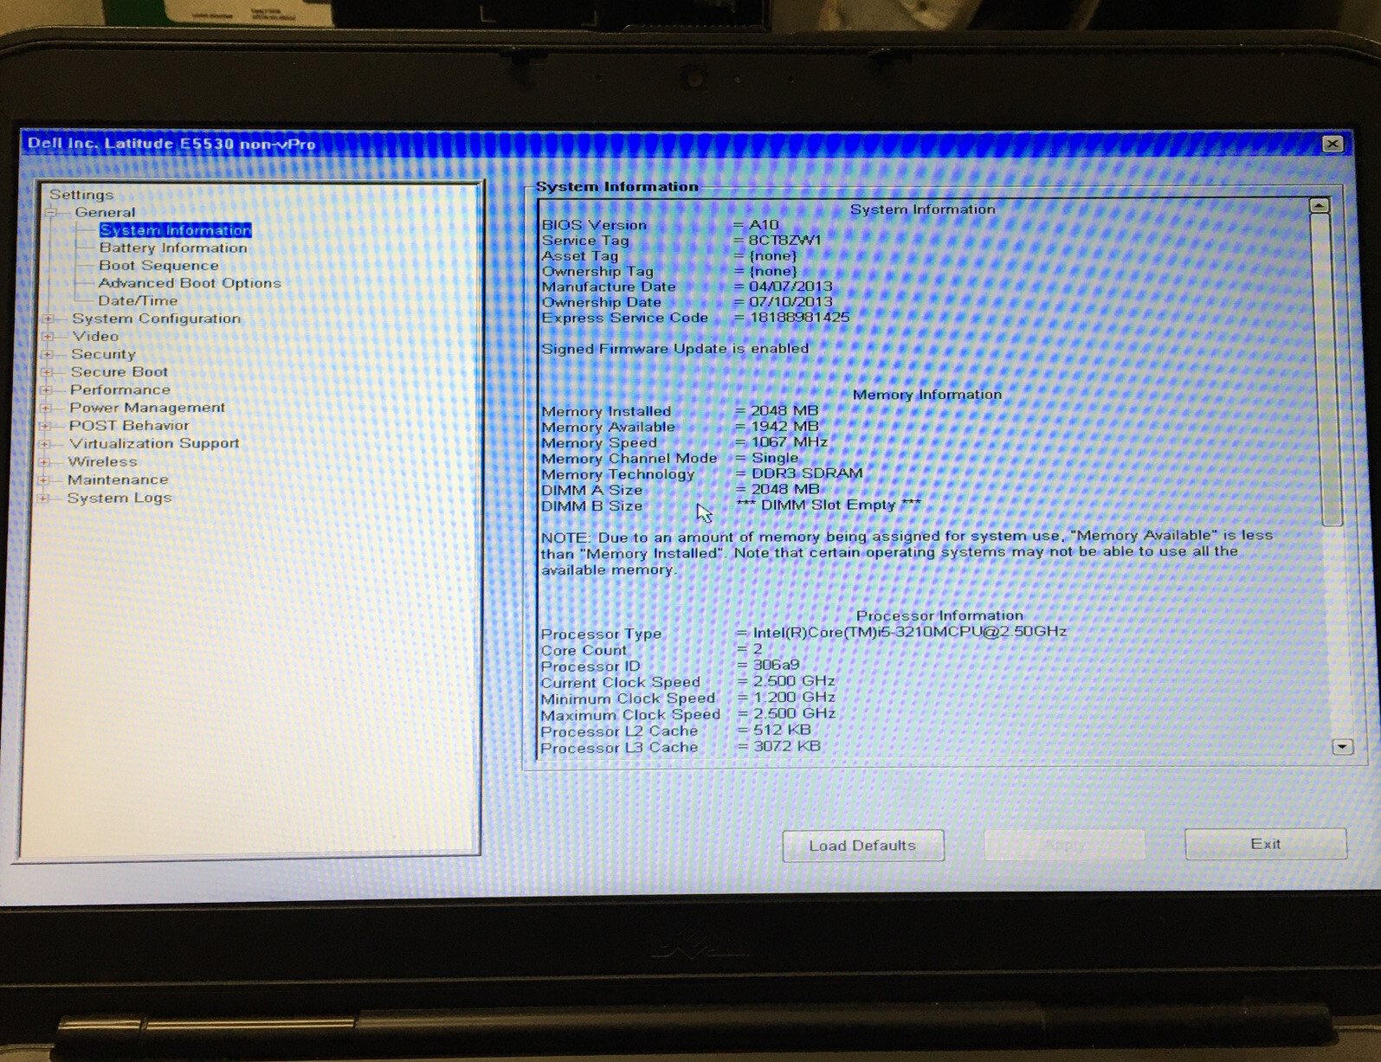Viewport: 1381px width, 1062px height.
Task: Click the Manufacture Date value 04/07/2013
Action: pyautogui.click(x=791, y=286)
